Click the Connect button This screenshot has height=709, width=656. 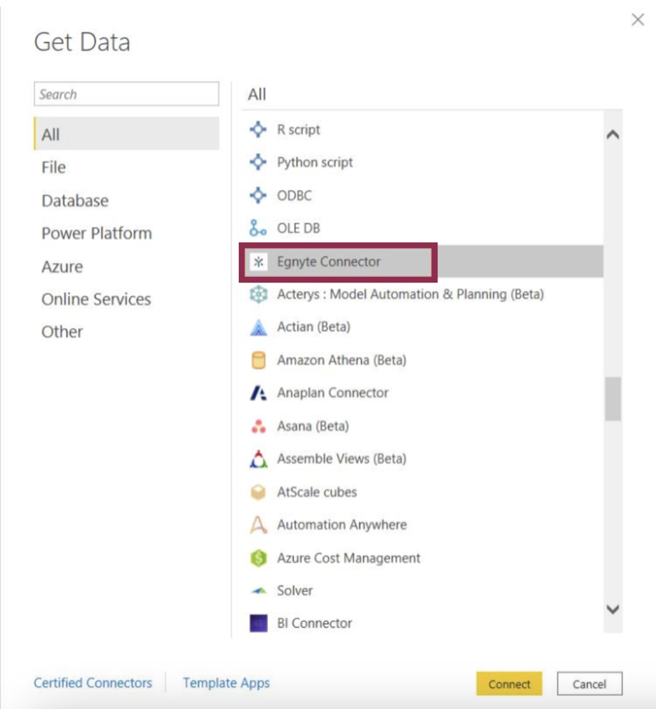tap(509, 683)
